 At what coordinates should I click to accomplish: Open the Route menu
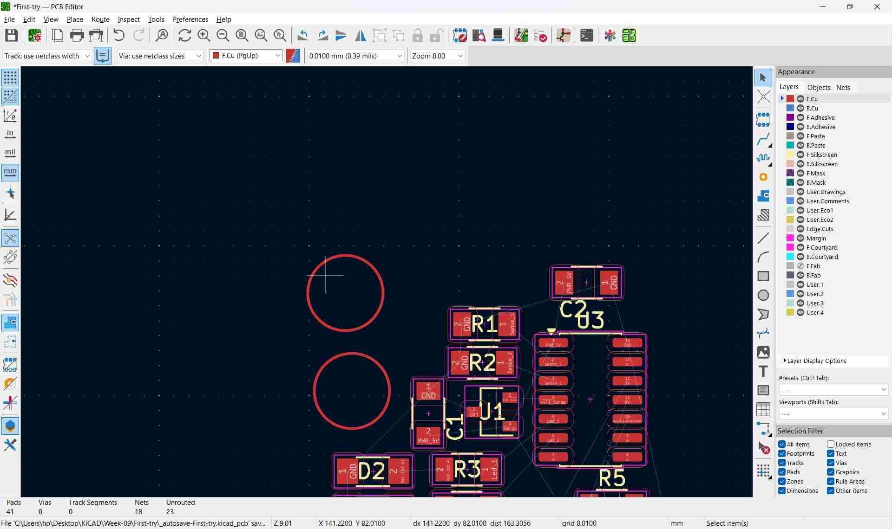100,19
